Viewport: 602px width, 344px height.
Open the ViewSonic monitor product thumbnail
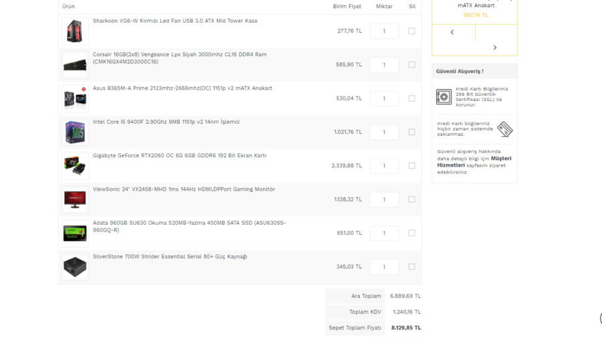tap(75, 199)
